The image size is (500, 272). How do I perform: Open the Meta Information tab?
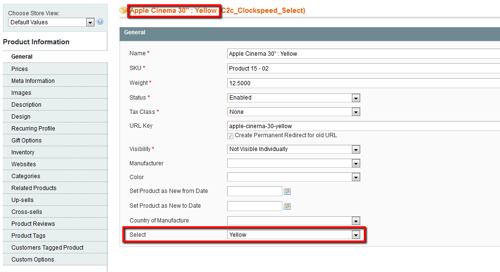[x=55, y=81]
